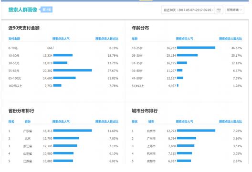Click the blue tag beside 搜索人群画像
252x172 pixels.
click(x=47, y=10)
